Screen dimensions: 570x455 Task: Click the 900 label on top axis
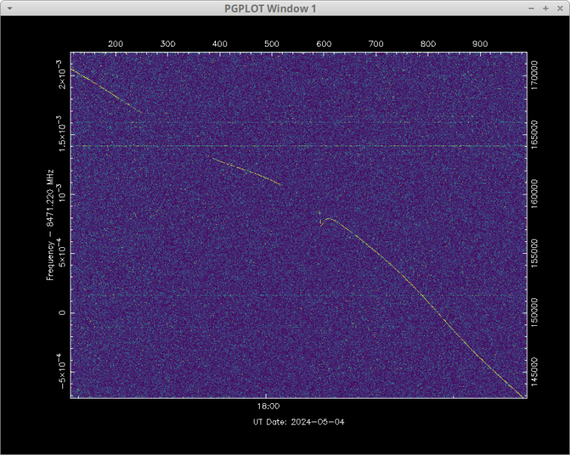tap(480, 44)
